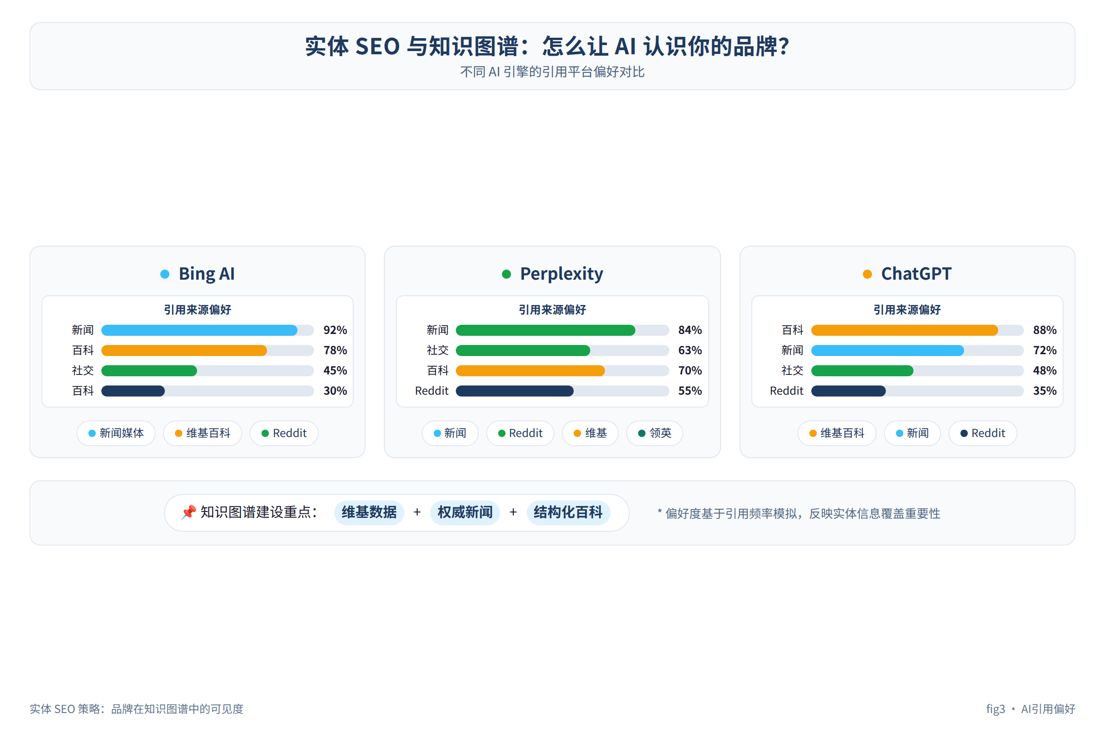
Task: Click ChatGPT Reddit 35% bar
Action: click(x=918, y=391)
